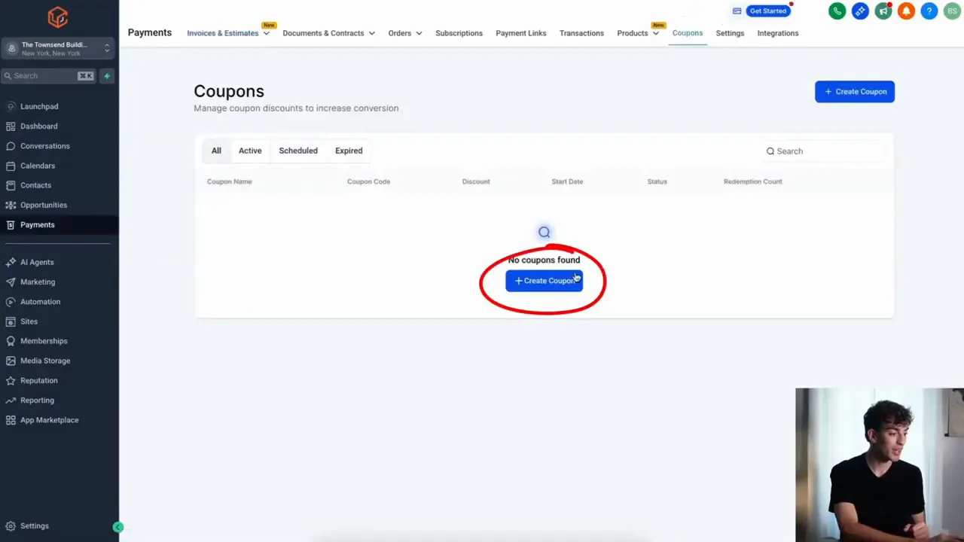
Task: Filter coupons by Active
Action: coord(250,151)
